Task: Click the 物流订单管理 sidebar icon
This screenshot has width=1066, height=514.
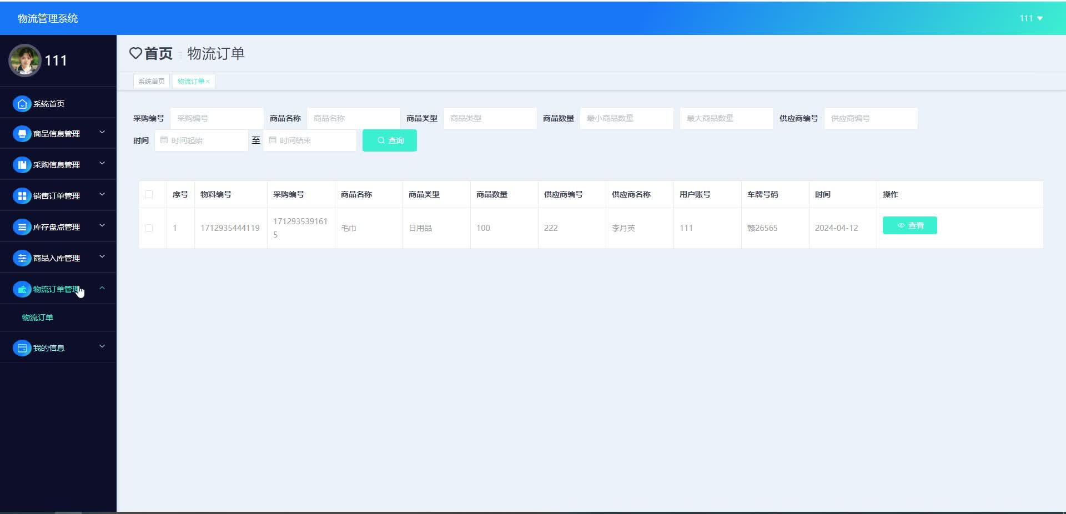Action: click(x=22, y=289)
